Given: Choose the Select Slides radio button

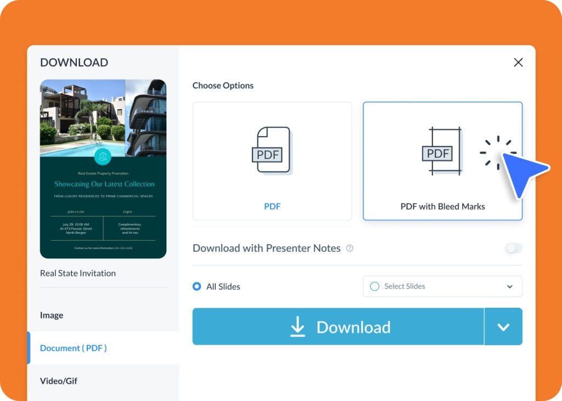Looking at the screenshot, I should coord(375,286).
